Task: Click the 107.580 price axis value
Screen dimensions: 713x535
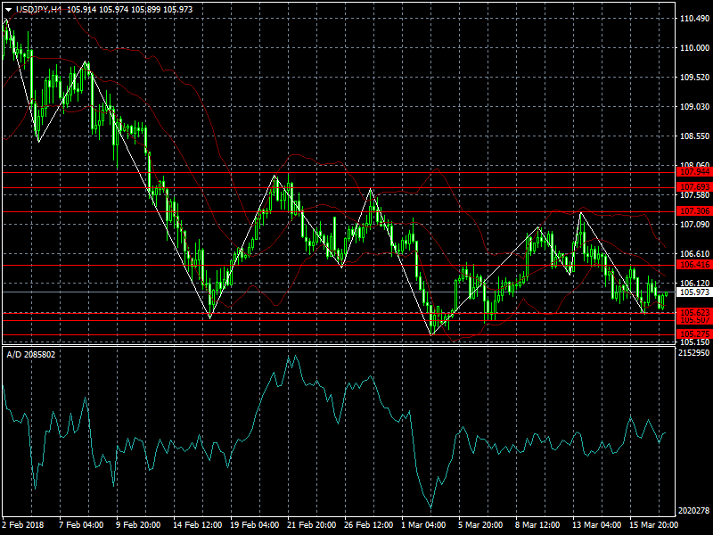Action: pos(694,195)
